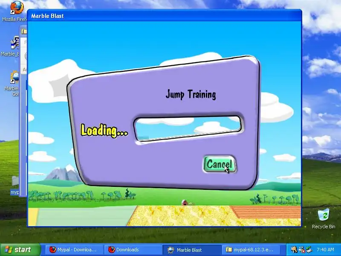Click the level loading progress bar
This screenshot has width=341, height=256.
click(188, 128)
